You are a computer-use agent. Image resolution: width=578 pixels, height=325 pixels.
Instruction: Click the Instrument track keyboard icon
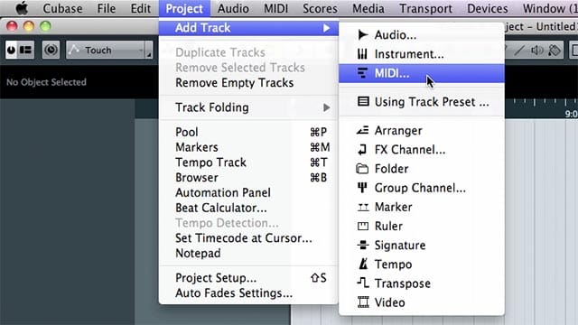(362, 54)
